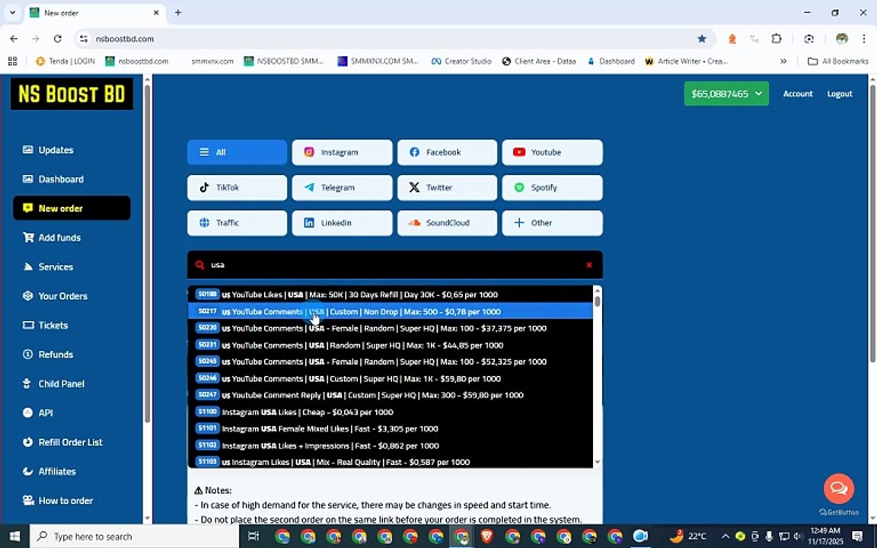Click the How to order icon
Image resolution: width=877 pixels, height=548 pixels.
27,501
